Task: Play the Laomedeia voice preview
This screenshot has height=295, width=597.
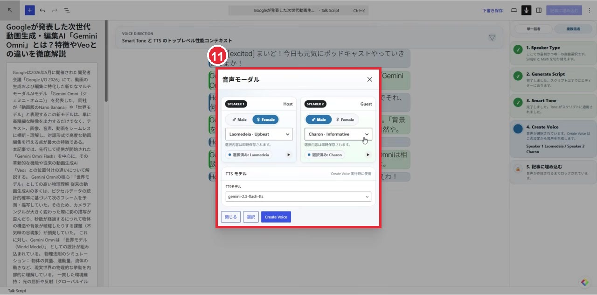Action: click(288, 155)
